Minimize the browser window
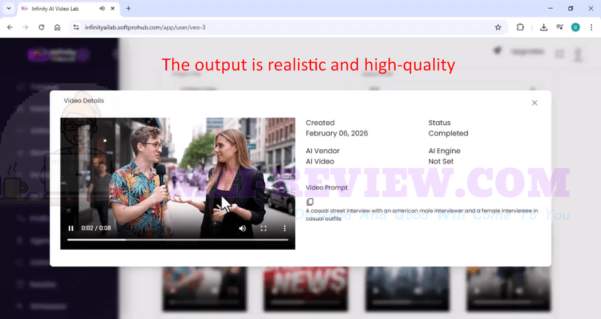This screenshot has height=319, width=601. 550,8
